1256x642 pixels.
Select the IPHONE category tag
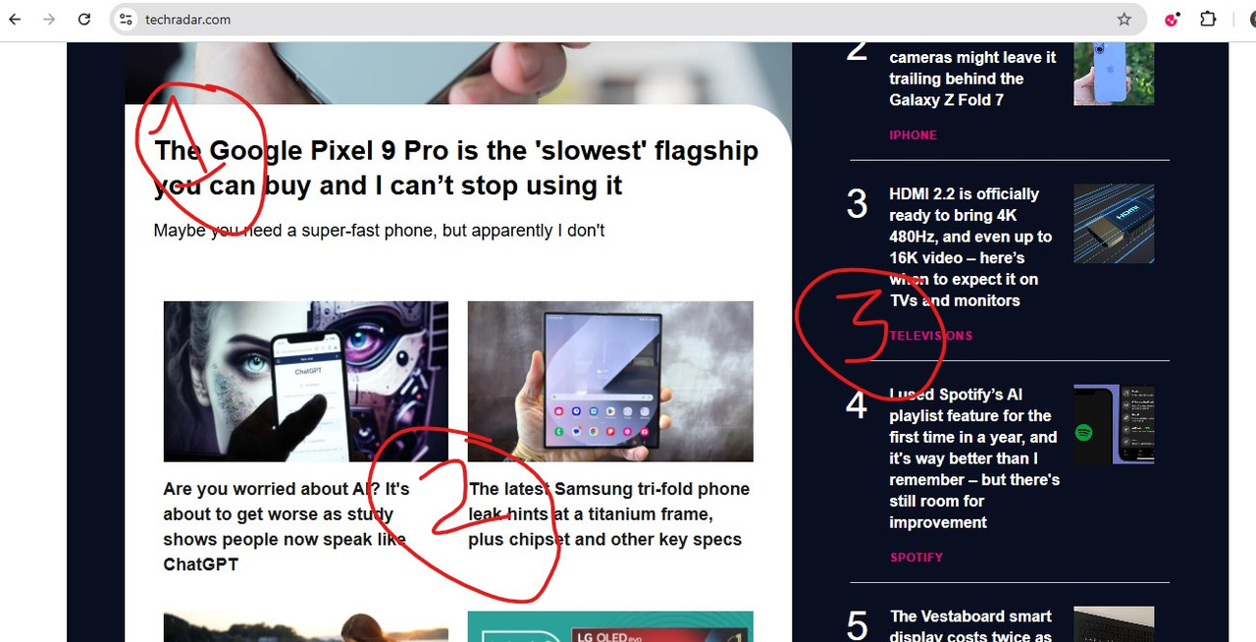(x=913, y=135)
